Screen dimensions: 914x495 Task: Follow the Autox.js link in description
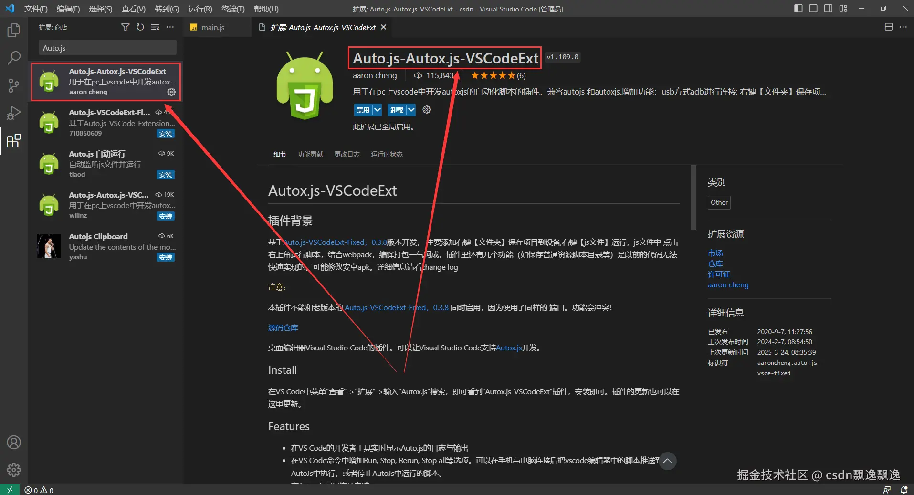coord(509,348)
